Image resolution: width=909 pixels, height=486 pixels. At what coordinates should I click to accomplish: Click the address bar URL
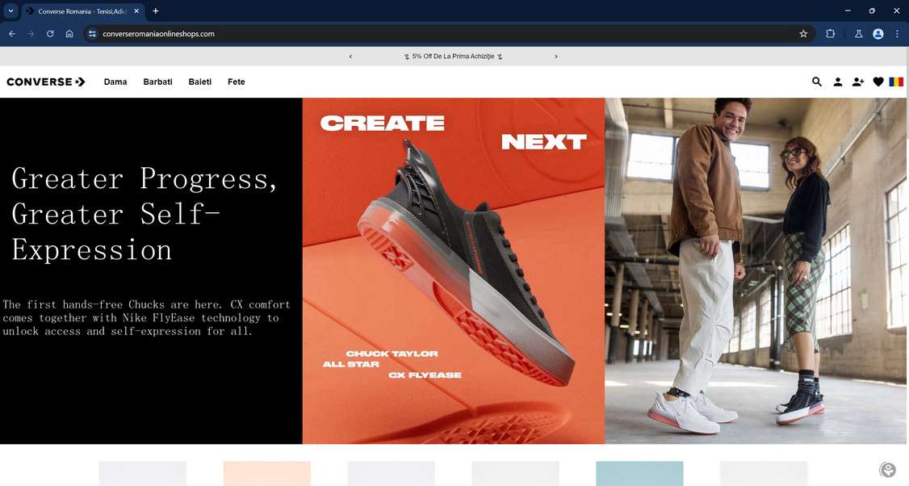pos(158,34)
